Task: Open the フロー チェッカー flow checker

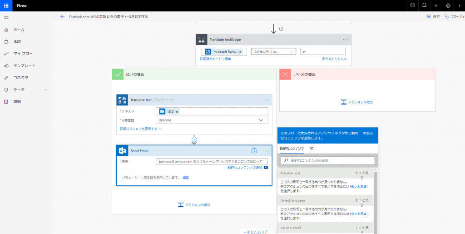Action: coord(455,17)
